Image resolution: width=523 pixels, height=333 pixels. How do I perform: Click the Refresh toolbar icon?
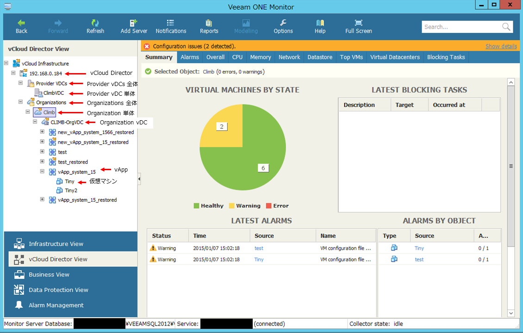[x=95, y=23]
